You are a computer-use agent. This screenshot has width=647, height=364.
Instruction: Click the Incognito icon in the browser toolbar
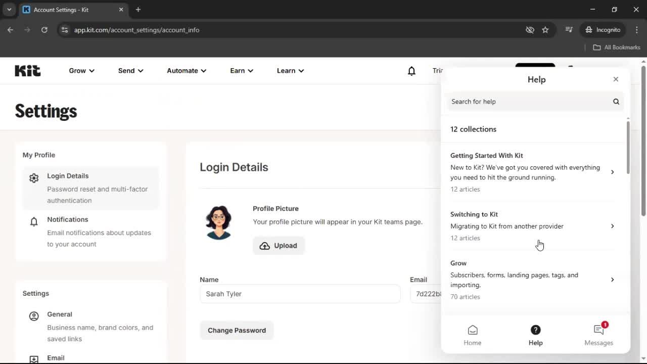click(x=588, y=30)
